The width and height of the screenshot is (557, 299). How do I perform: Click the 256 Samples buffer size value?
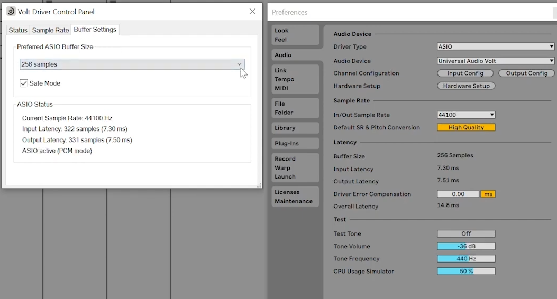[455, 155]
